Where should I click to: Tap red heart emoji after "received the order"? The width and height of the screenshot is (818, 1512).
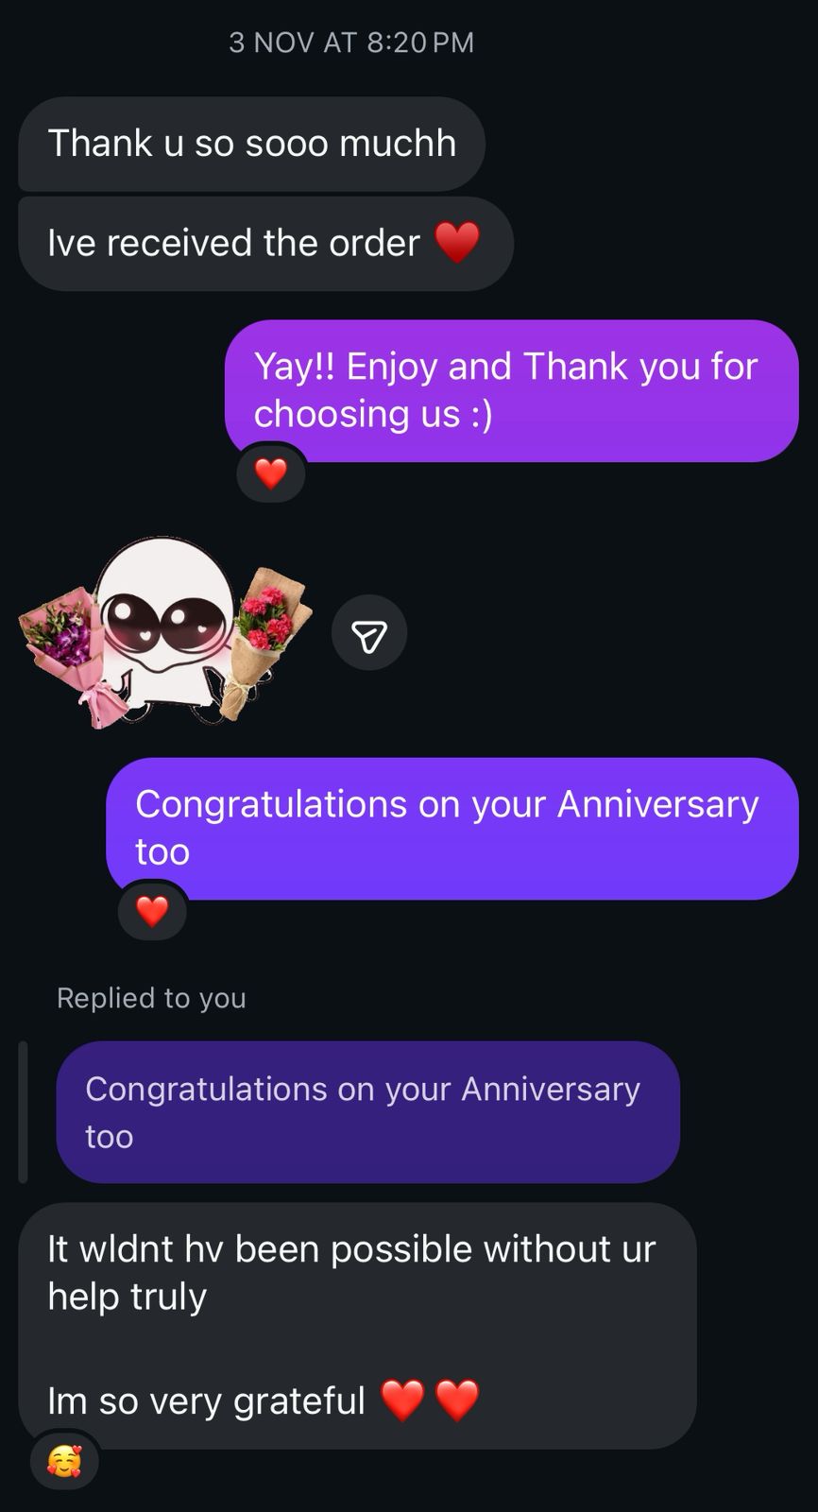coord(457,243)
